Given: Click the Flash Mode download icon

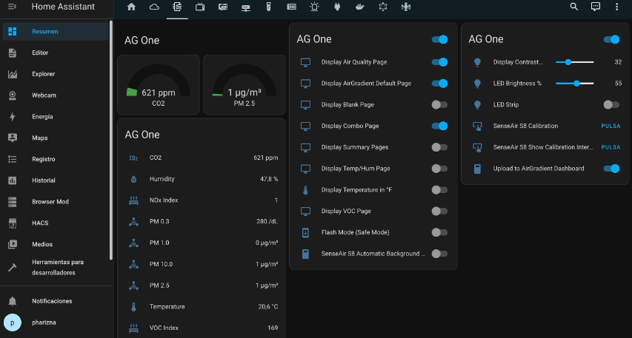Looking at the screenshot, I should click(305, 232).
